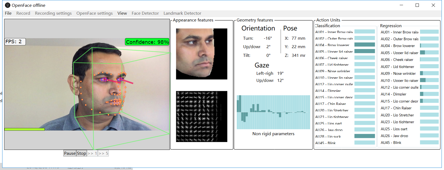Viewport: 444px width, 170px height.
Task: Click Regression AU02 - Outer Brow raiser label
Action: pos(399,39)
